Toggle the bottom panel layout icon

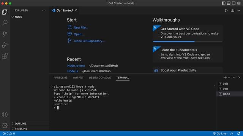(229, 3)
